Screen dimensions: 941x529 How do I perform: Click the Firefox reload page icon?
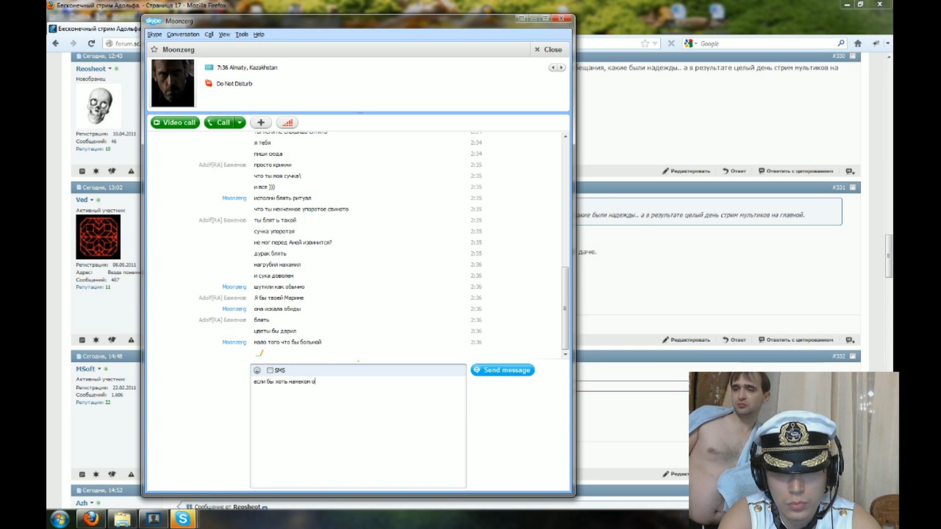pos(91,43)
